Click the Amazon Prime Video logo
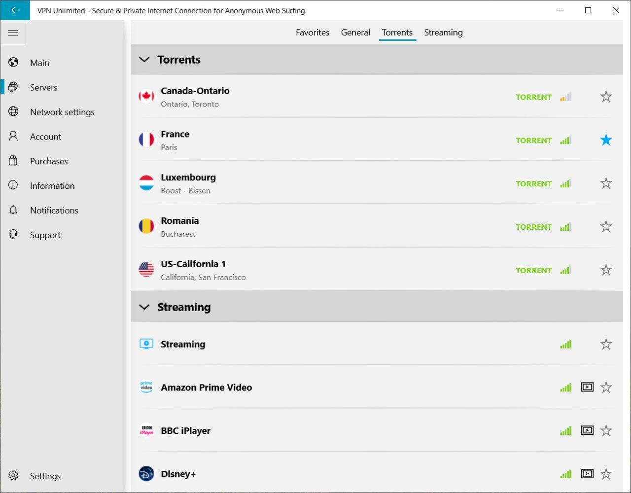This screenshot has width=631, height=493. pyautogui.click(x=146, y=387)
